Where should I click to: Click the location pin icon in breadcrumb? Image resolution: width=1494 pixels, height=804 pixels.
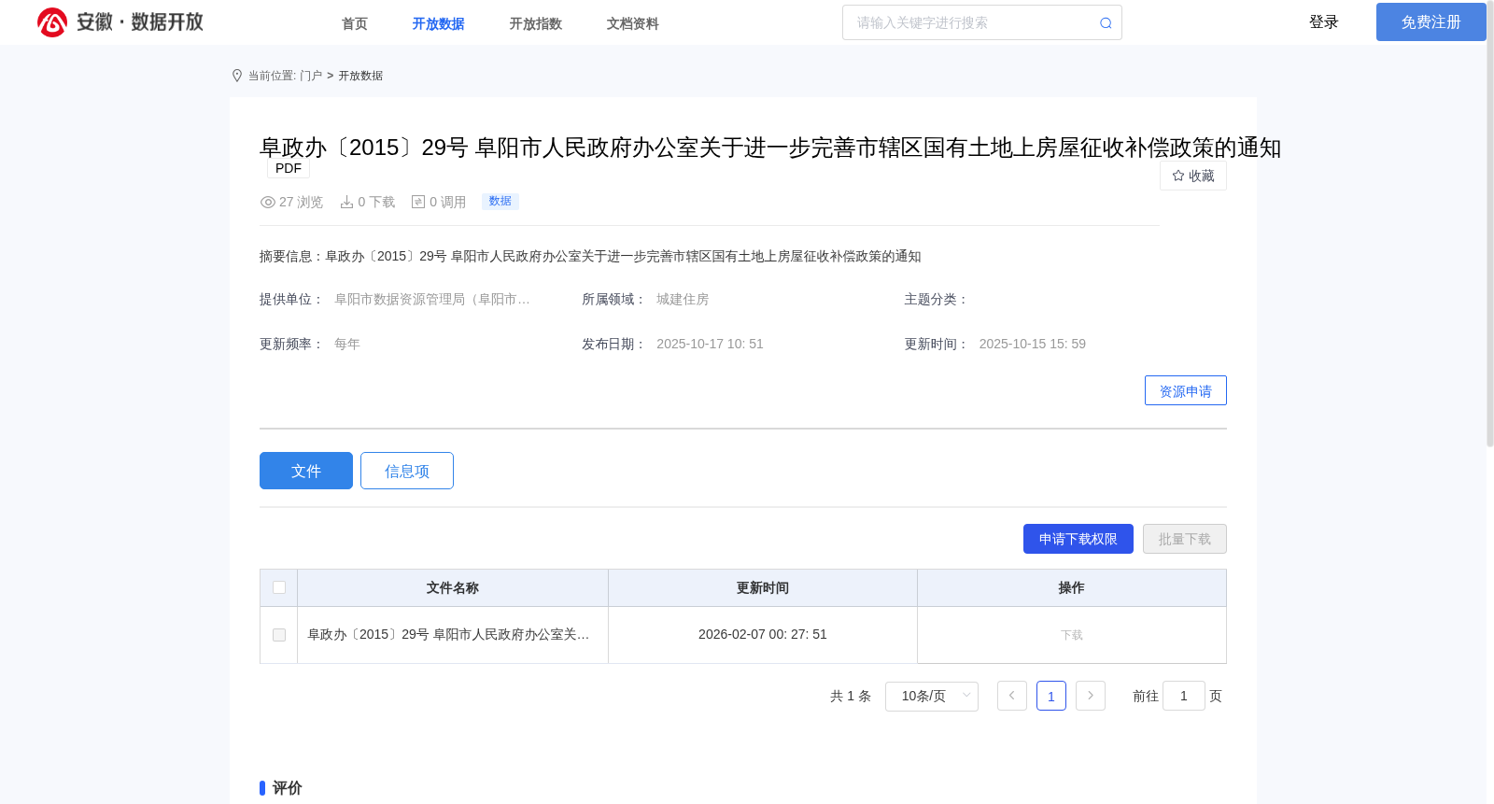[237, 76]
